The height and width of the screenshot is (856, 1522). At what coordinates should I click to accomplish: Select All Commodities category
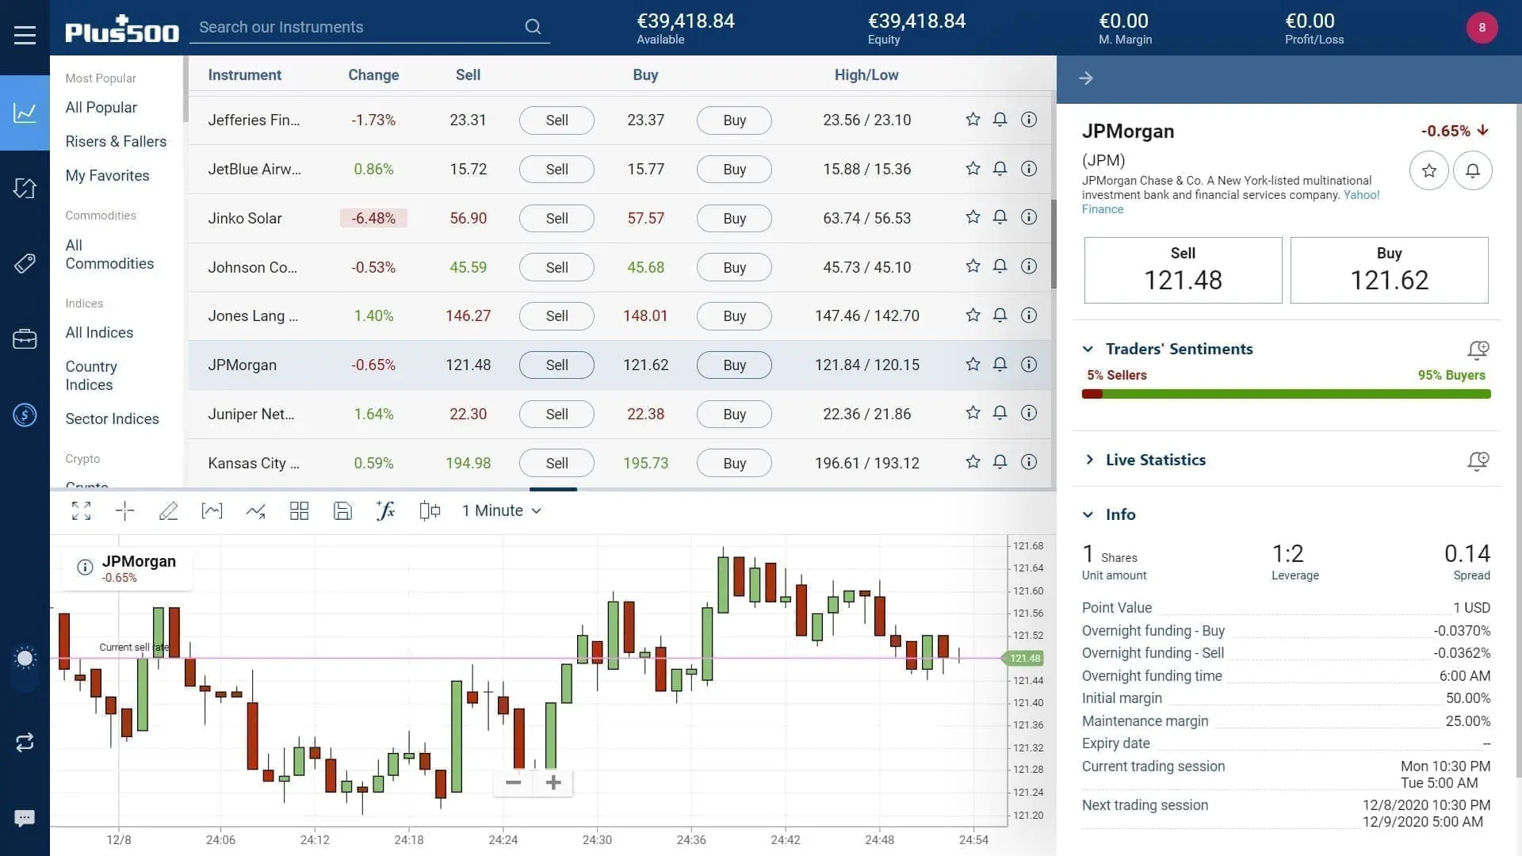point(109,254)
